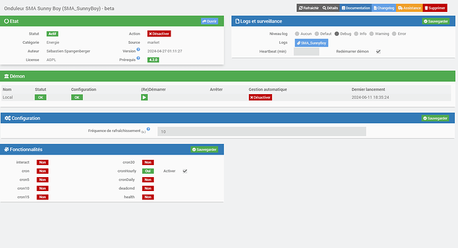This screenshot has width=458, height=248.
Task: Click the Ouvrir button in Etat panel
Action: [x=210, y=21]
